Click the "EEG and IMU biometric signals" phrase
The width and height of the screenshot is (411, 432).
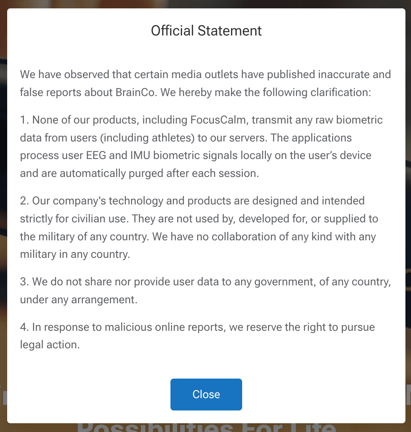coord(164,155)
